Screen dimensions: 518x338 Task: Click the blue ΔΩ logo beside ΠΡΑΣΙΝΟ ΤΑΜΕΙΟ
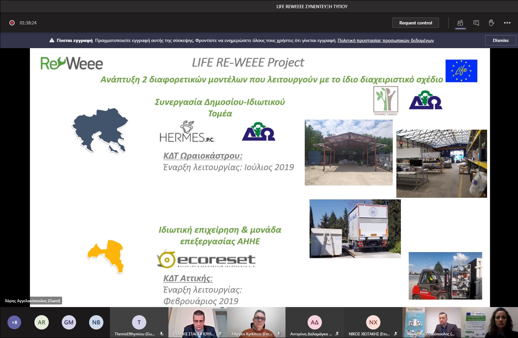click(x=426, y=100)
